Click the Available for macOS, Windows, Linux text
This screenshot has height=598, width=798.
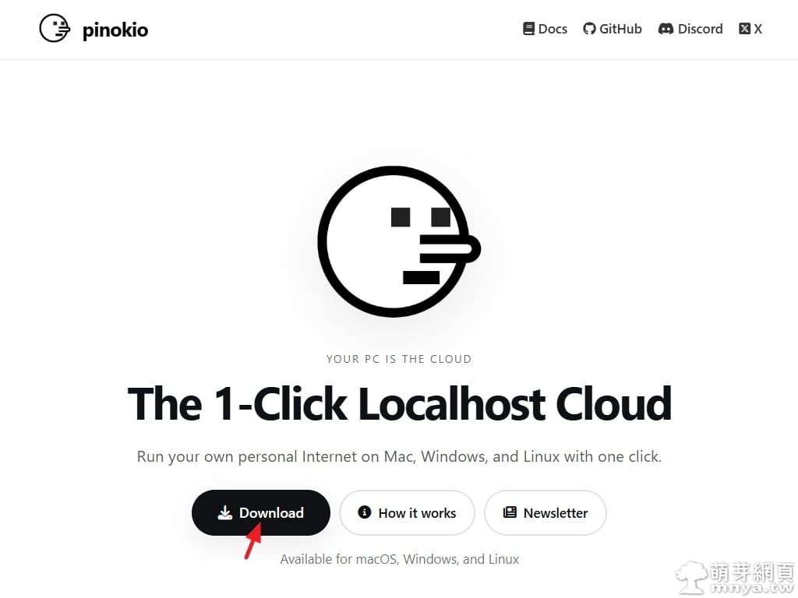(x=399, y=559)
